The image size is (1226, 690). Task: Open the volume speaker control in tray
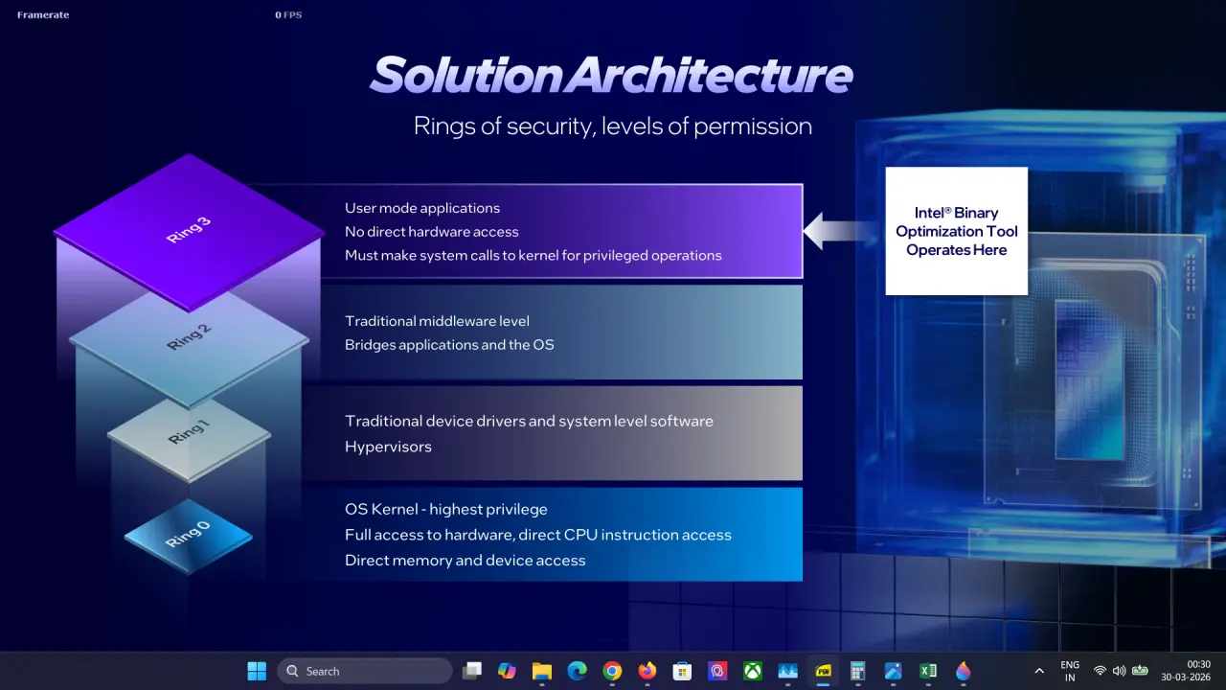tap(1119, 671)
